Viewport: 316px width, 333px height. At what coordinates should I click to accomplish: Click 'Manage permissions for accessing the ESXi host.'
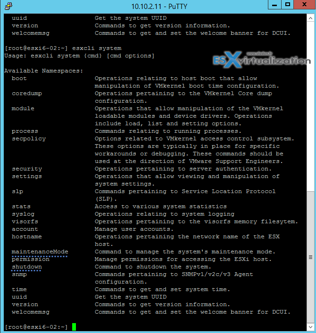click(183, 260)
